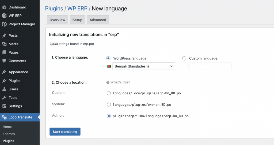This screenshot has width=274, height=145.
Task: Click the Settings sliders icon
Action: [4, 106]
